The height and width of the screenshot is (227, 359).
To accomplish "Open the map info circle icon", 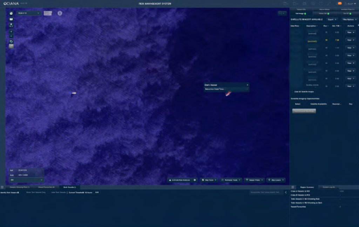I will click(x=60, y=13).
